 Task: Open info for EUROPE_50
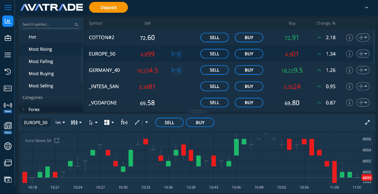[x=349, y=54]
